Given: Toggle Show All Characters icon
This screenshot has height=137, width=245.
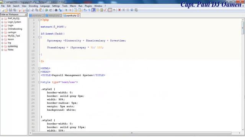Looking at the screenshot, I should pyautogui.click(x=89, y=10).
